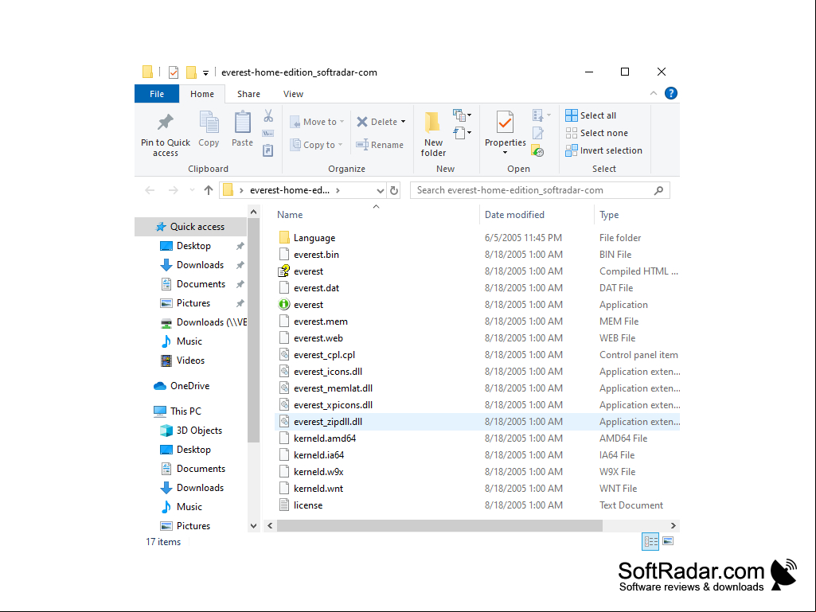The width and height of the screenshot is (816, 612).
Task: Click Select none button
Action: [x=596, y=133]
